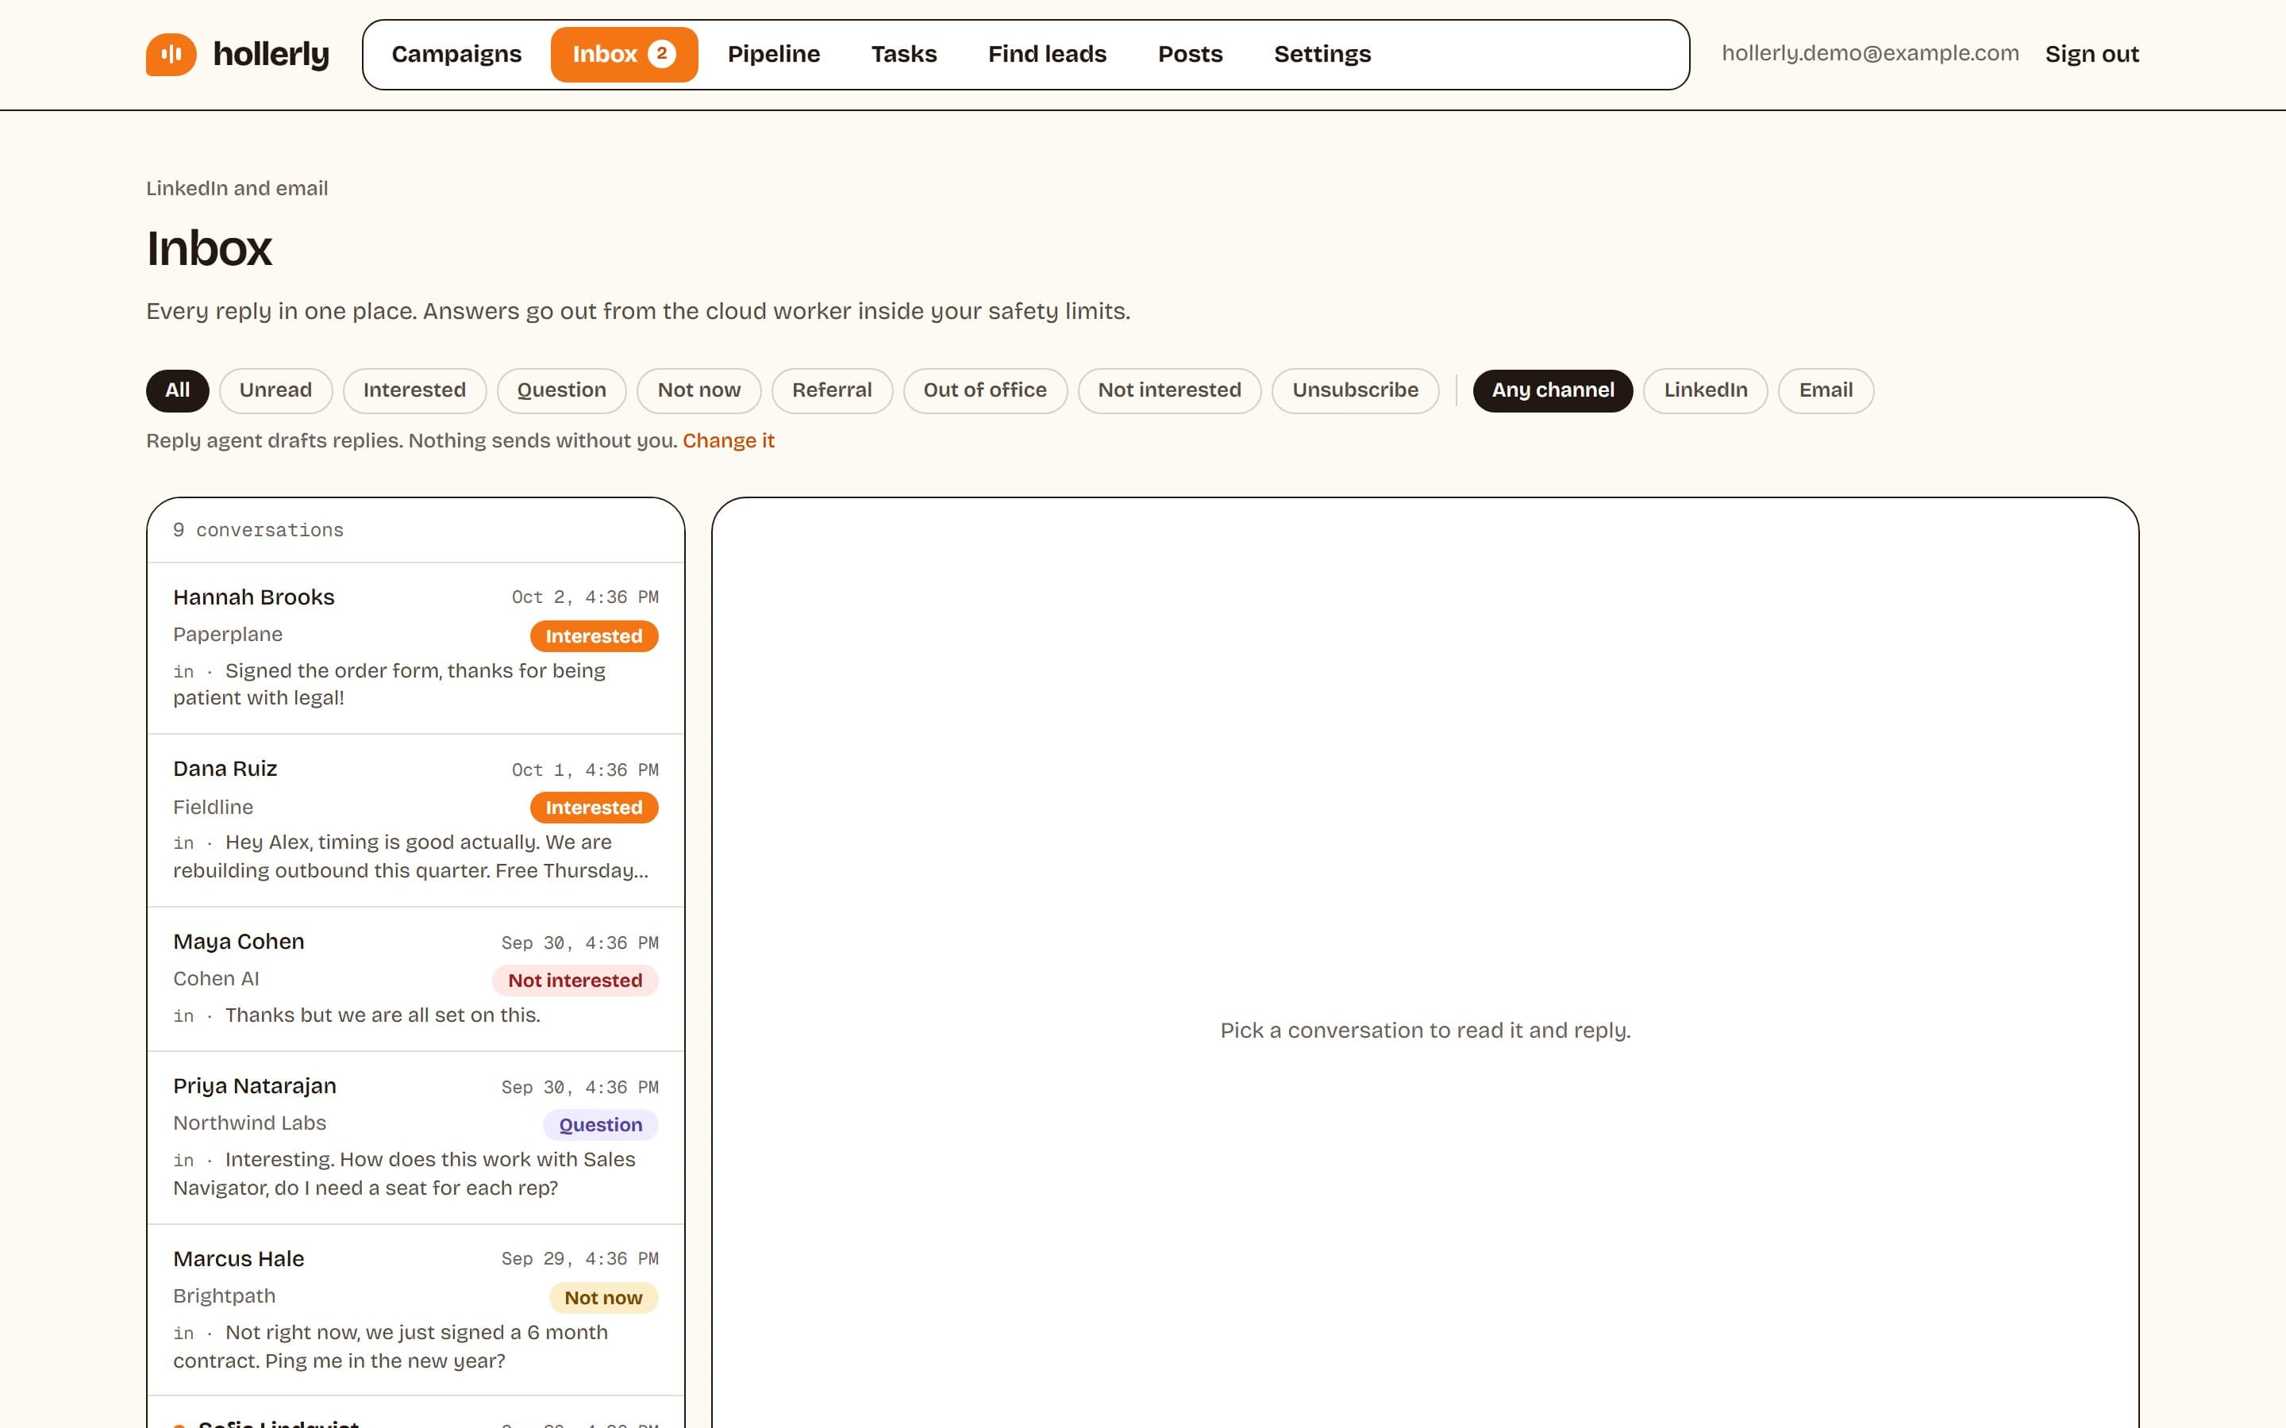Open Priya Natarajan conversation
Screen dimensions: 2286x1428
(x=416, y=1137)
